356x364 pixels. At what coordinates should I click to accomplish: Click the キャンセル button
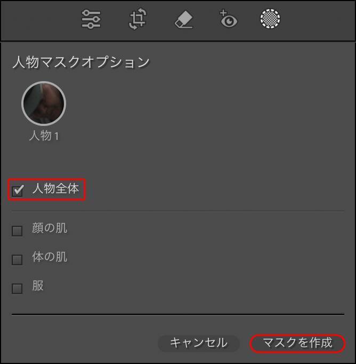[199, 343]
